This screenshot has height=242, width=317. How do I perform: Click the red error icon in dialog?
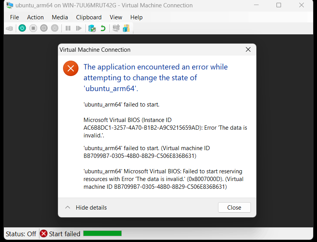click(71, 68)
